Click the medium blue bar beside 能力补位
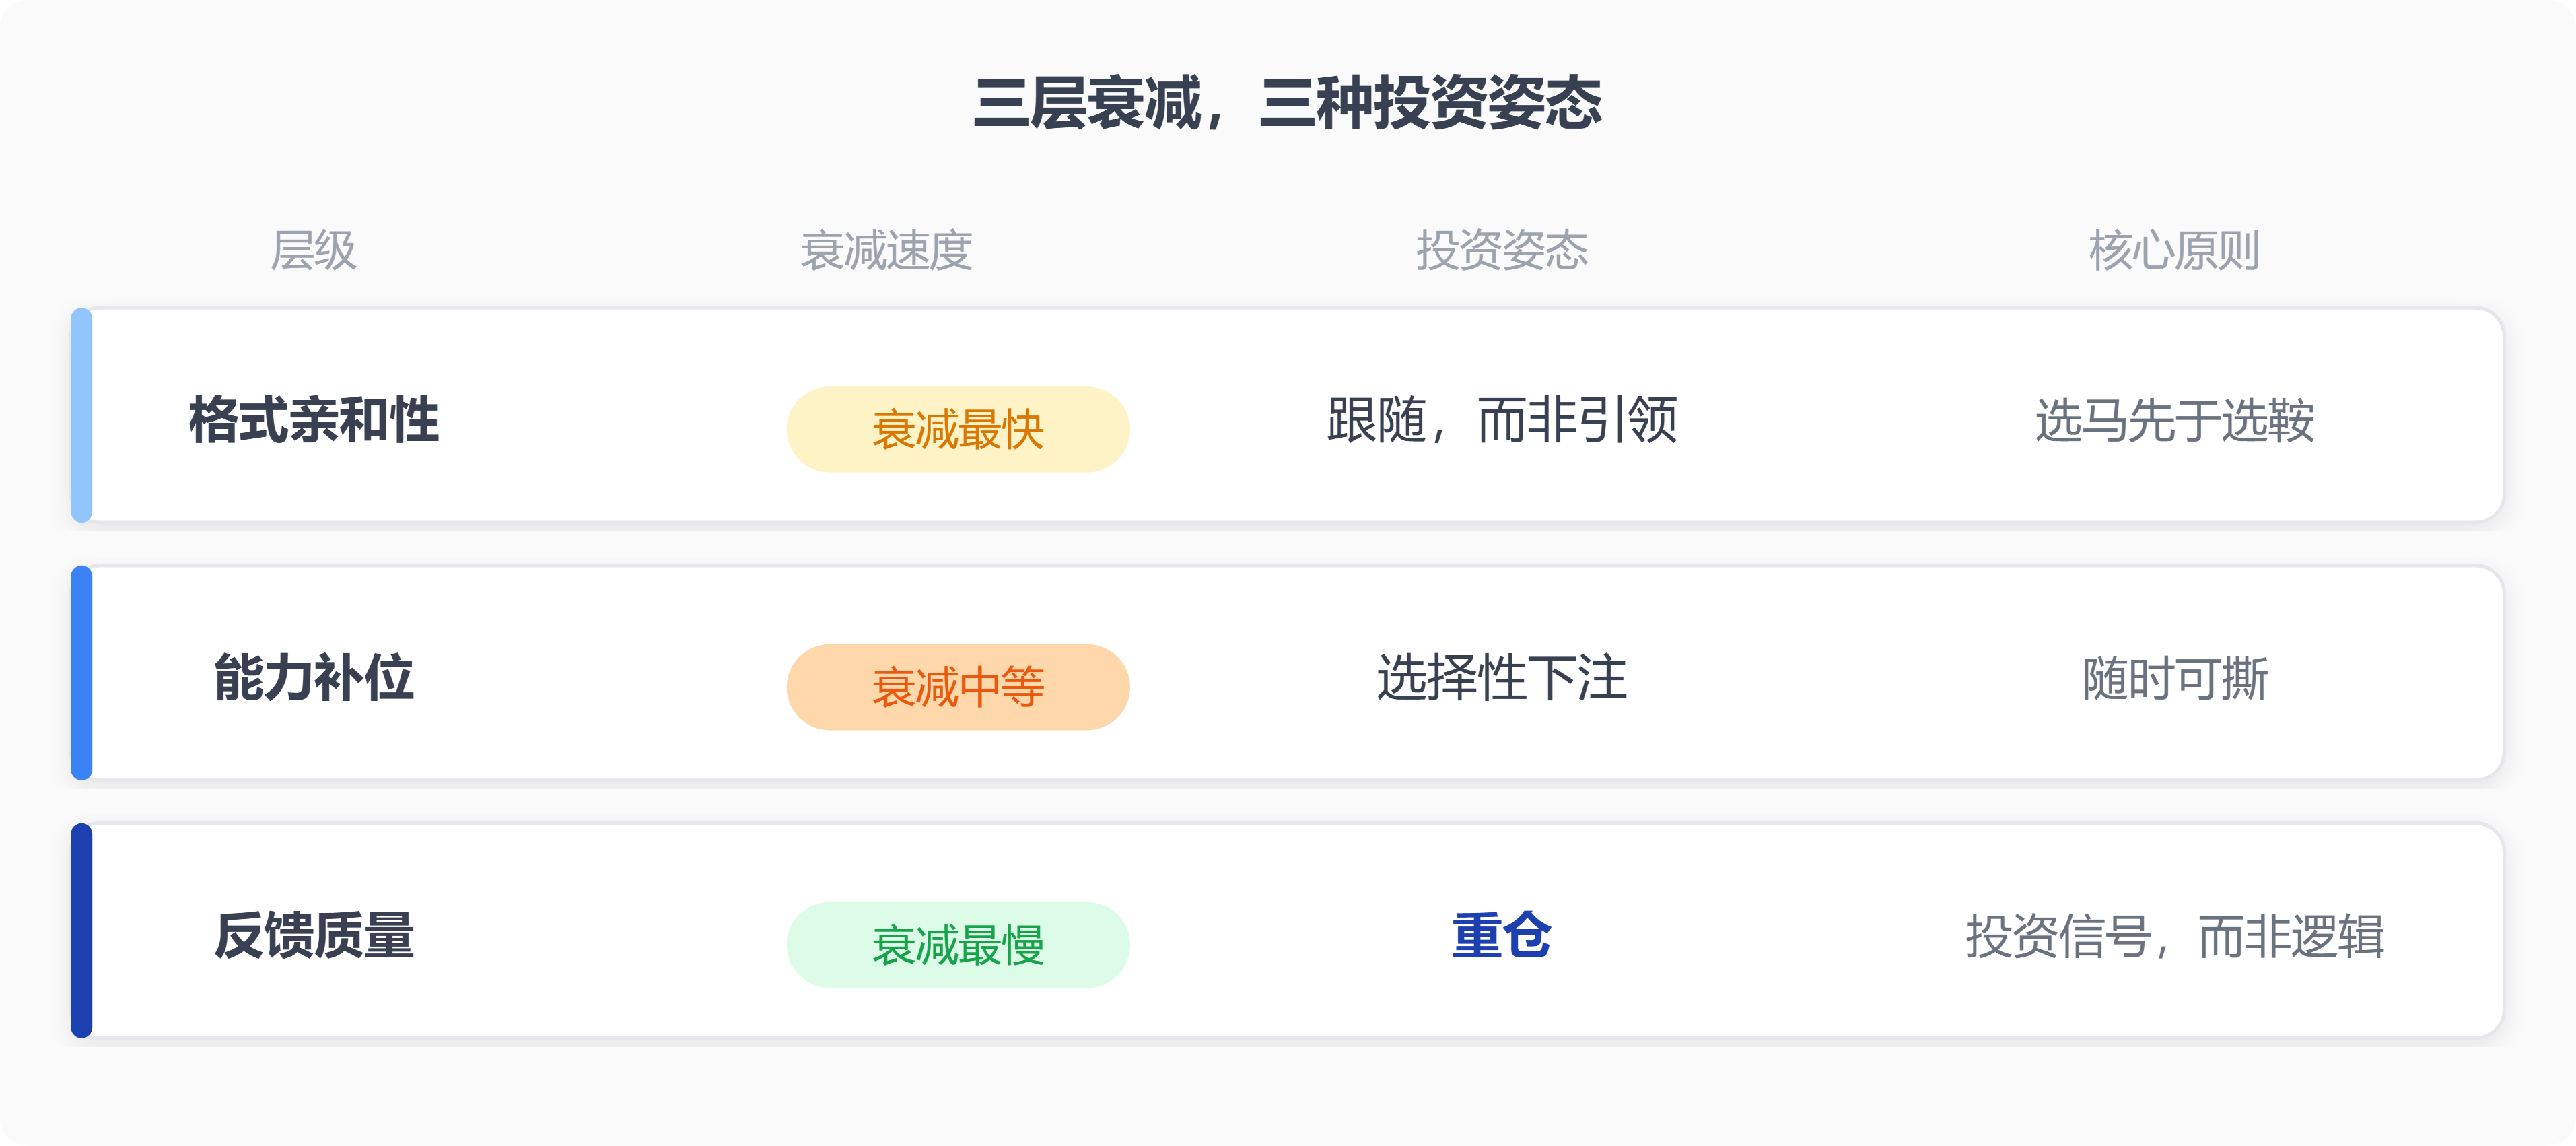Screen dimensions: 2576x1146 tap(82, 673)
